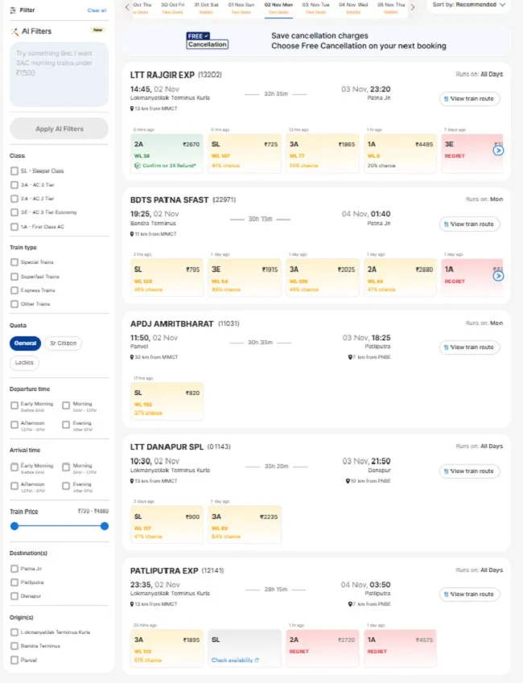Click the minimum Train Price slider handle
Viewport: 523px width, 683px height.
click(x=14, y=526)
